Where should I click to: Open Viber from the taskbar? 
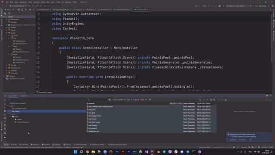pos(170,152)
